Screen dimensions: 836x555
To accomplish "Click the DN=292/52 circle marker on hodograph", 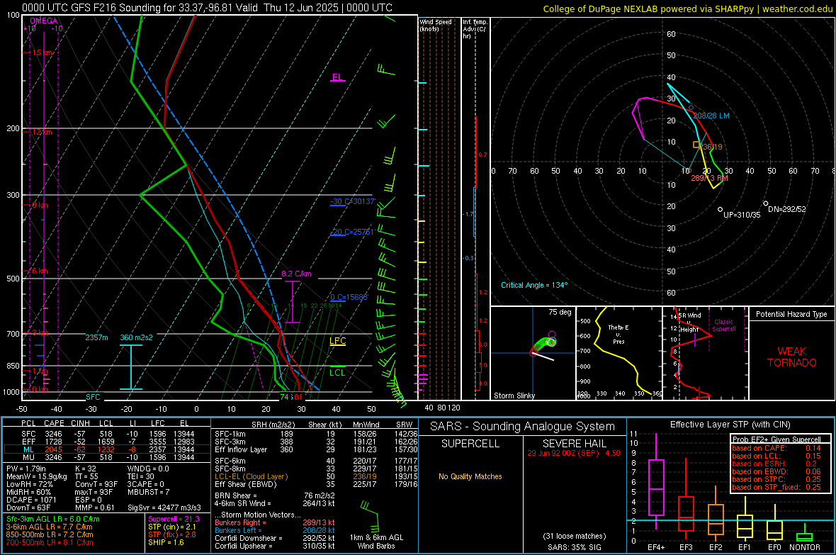I will (x=766, y=203).
